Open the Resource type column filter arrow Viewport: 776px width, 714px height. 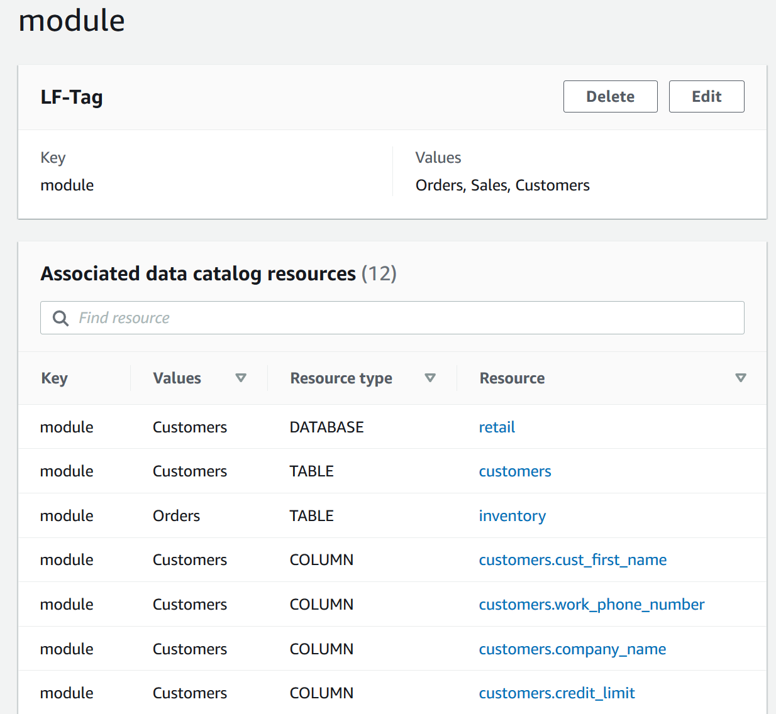[x=431, y=378]
